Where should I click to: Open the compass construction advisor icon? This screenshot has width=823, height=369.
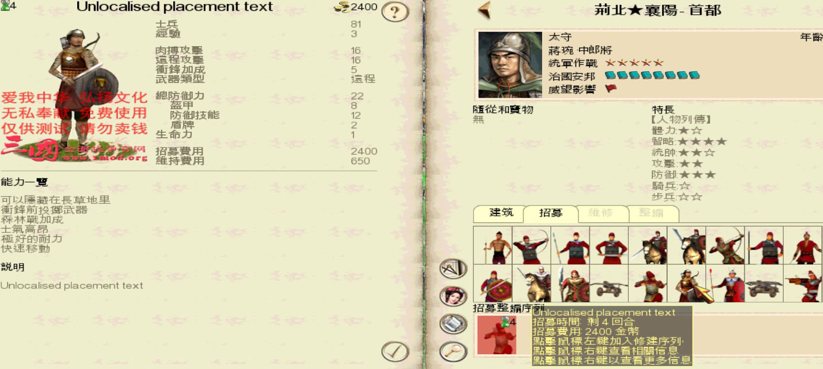click(x=453, y=269)
